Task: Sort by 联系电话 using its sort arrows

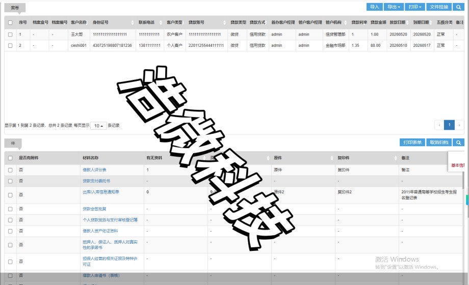Action: [x=161, y=22]
